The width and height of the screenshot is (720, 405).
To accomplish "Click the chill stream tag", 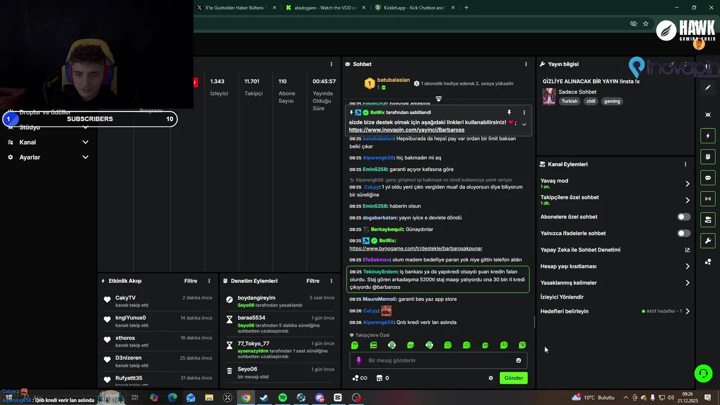I will (590, 101).
